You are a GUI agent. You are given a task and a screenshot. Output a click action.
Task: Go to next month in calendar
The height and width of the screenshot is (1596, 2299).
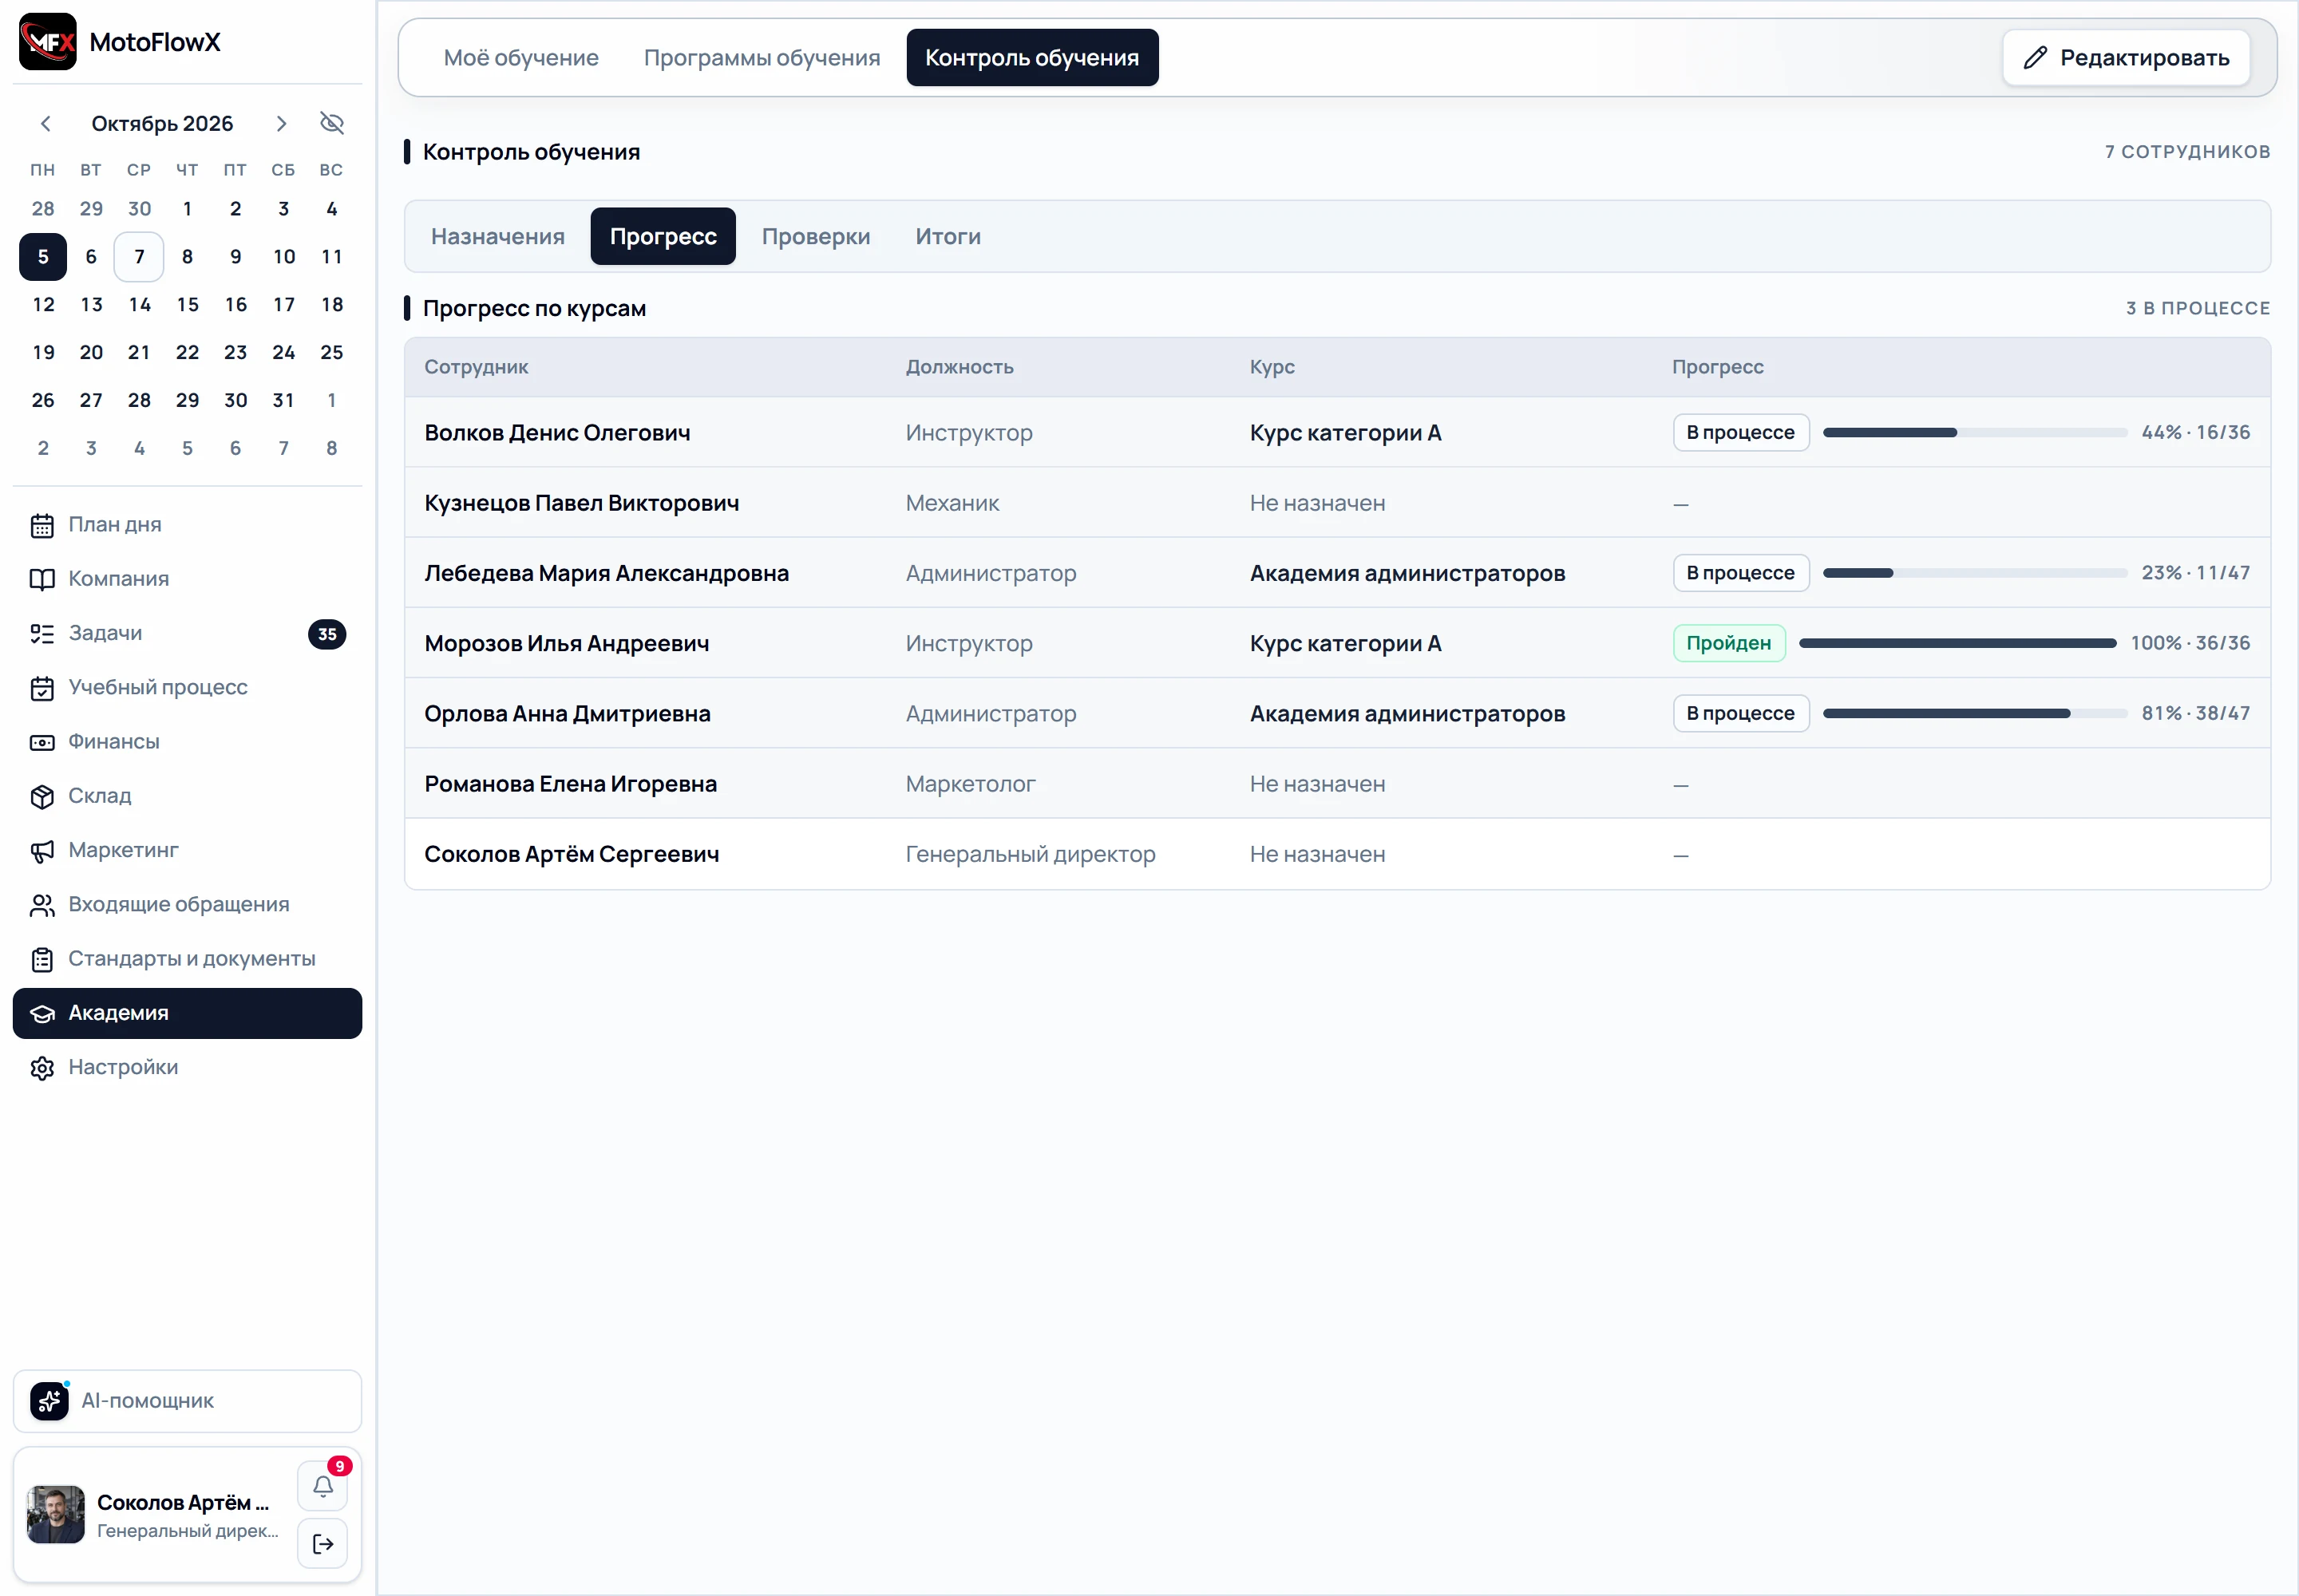(x=281, y=123)
